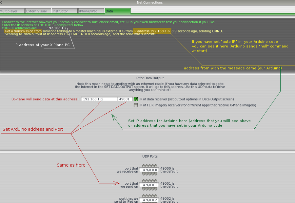Viewport: 295px width, 203px height.
Task: Decrease hundreds digit of send port
Action: click(150, 189)
